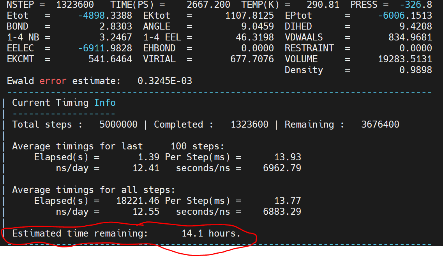Click the red word 'error' in Ewald line
The image size is (443, 256).
(x=53, y=81)
